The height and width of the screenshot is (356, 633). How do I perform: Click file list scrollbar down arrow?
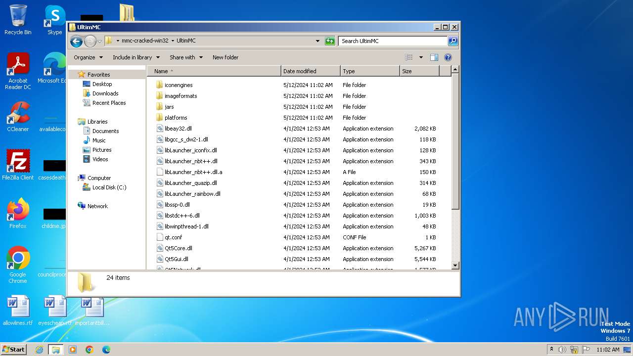coord(455,266)
